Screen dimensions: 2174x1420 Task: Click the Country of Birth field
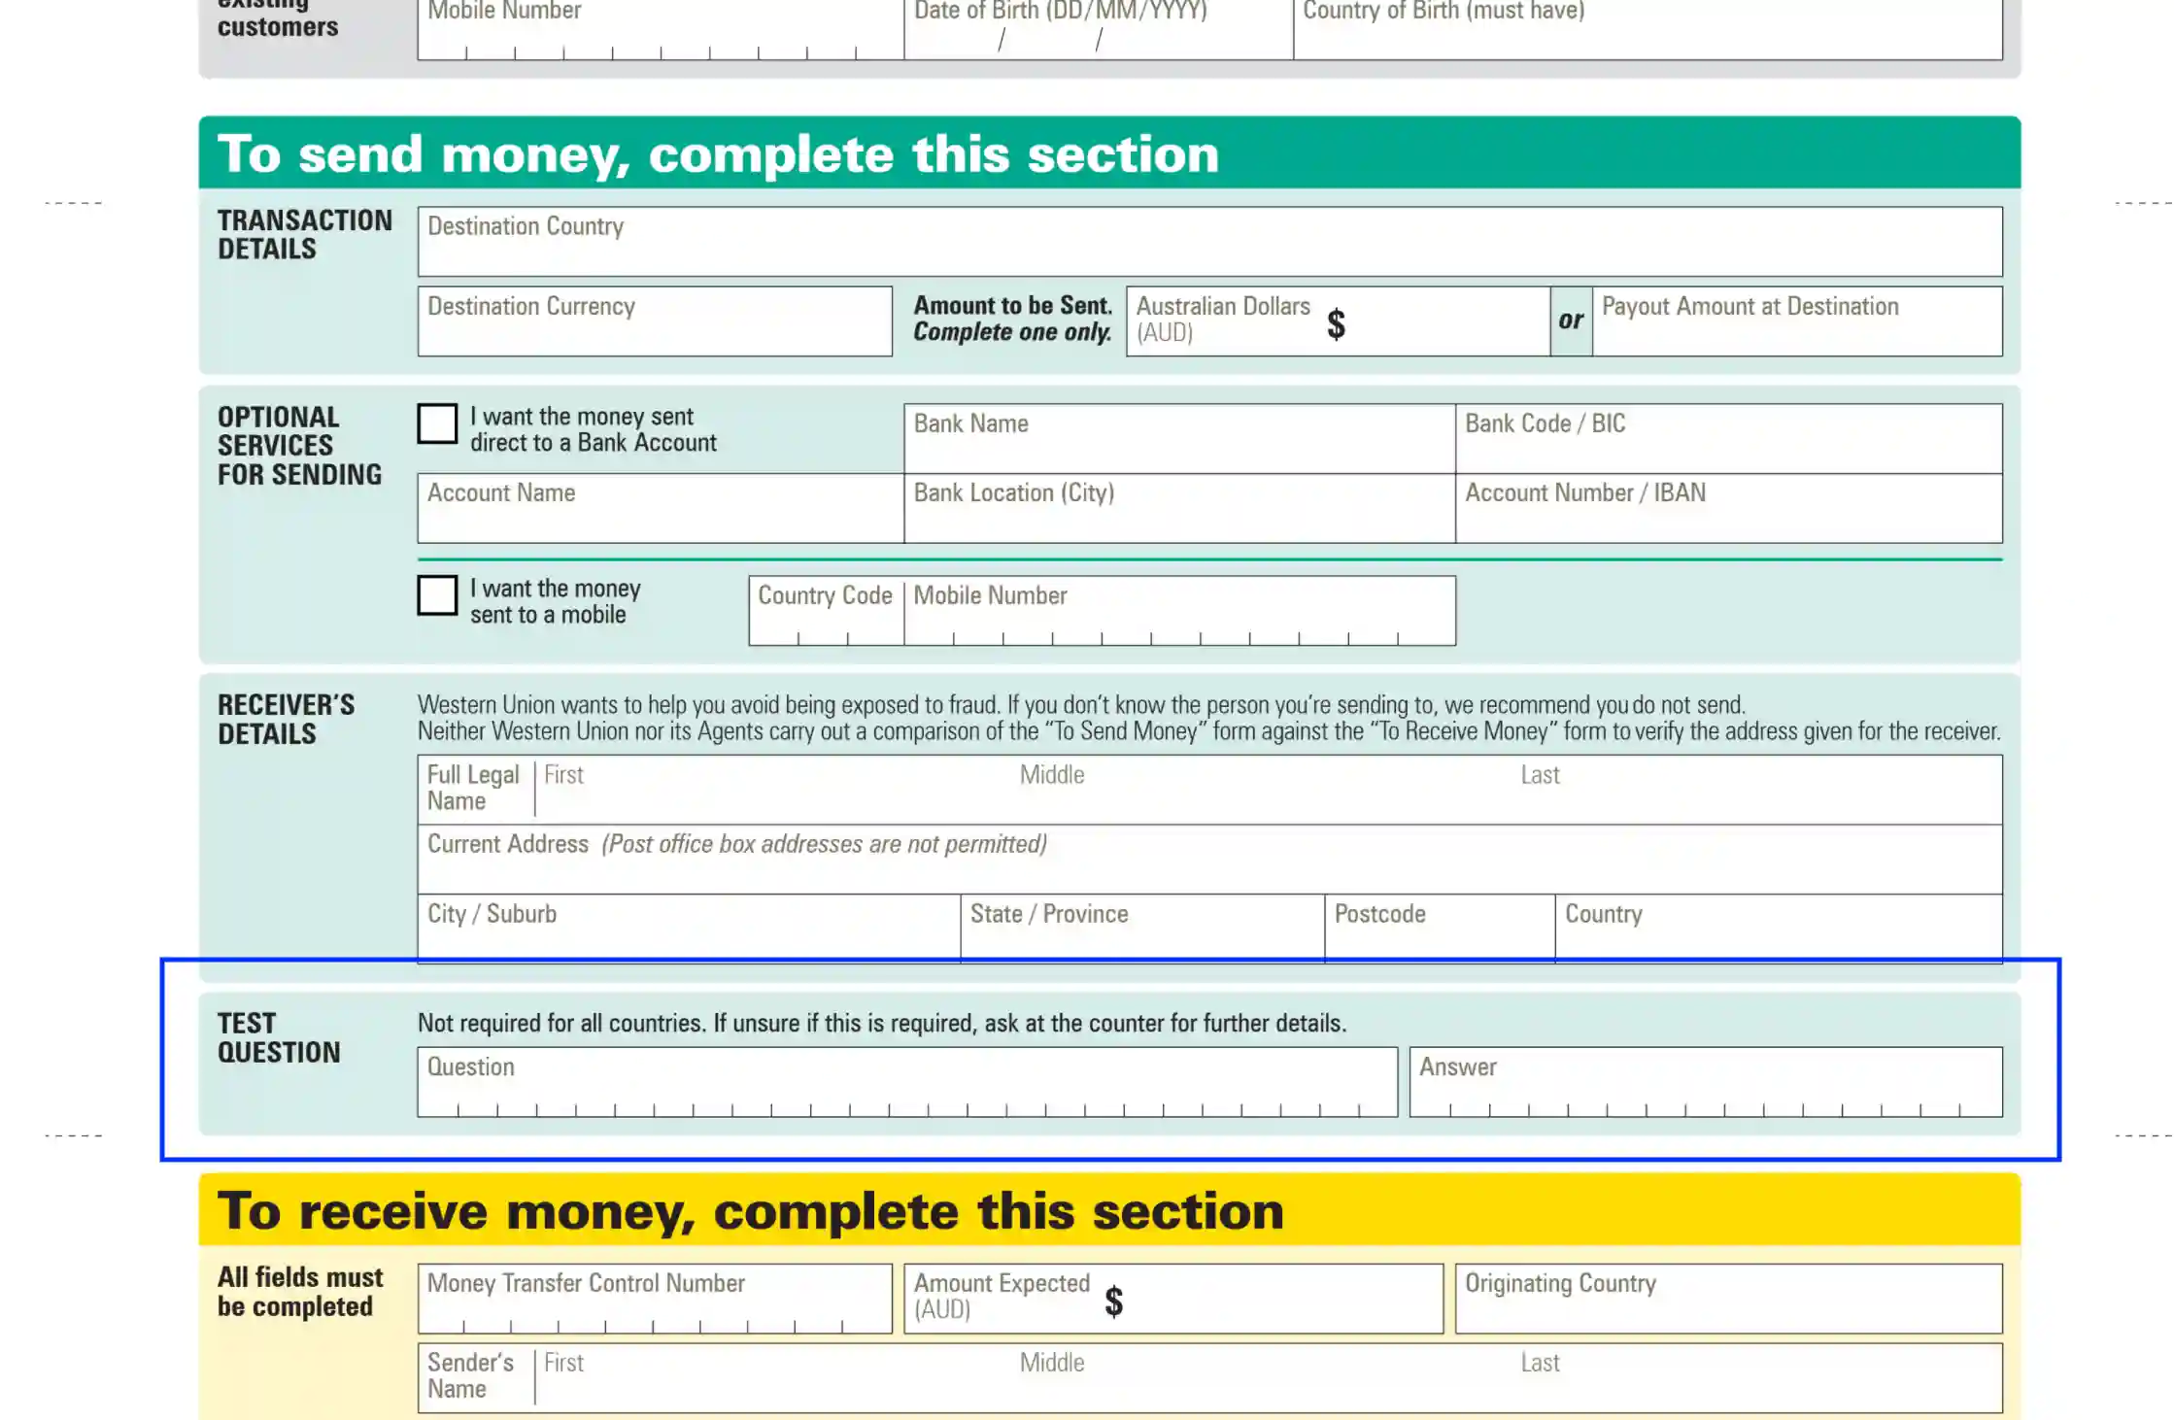tap(1647, 29)
